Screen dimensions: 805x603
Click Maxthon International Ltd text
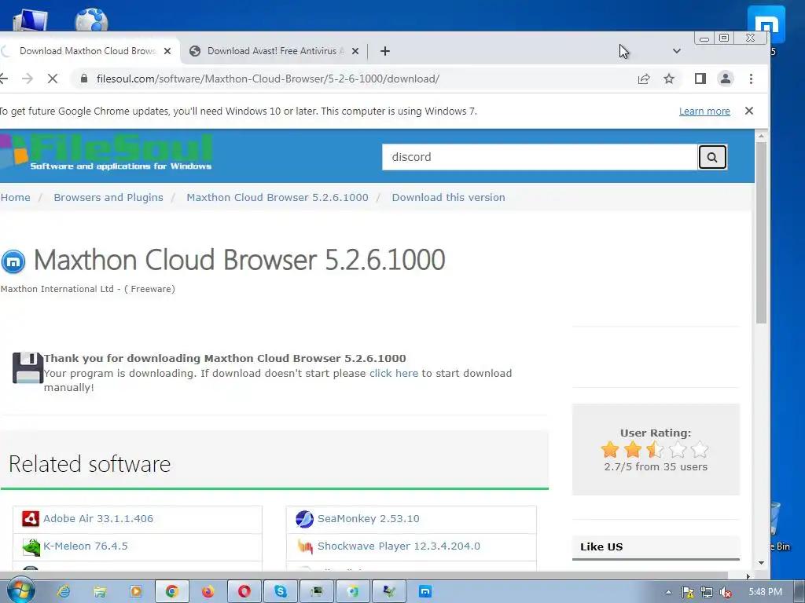(x=57, y=289)
